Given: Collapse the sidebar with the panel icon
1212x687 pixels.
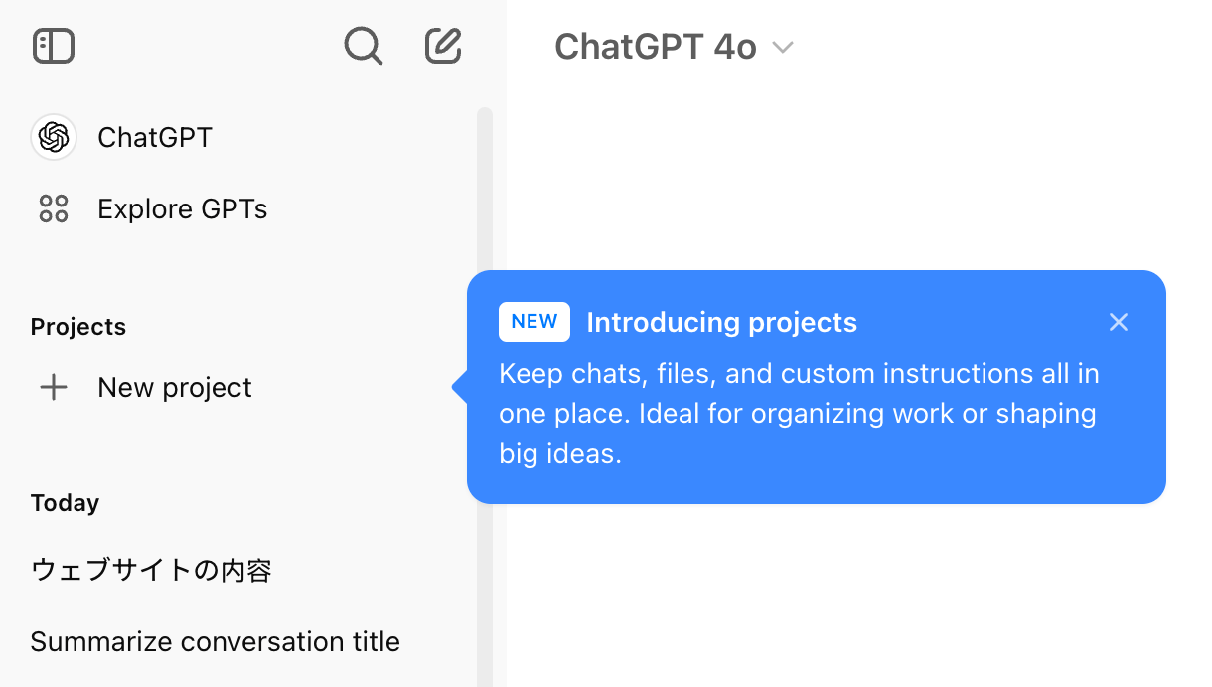Looking at the screenshot, I should 54,46.
